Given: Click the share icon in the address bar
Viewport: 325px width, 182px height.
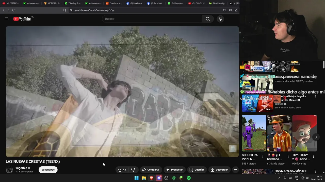Looking at the screenshot, I should 236,10.
